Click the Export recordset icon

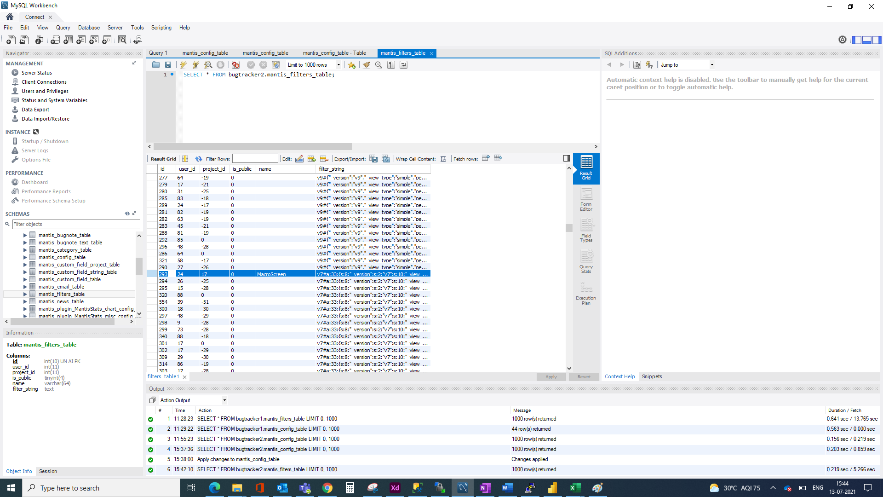coord(373,159)
